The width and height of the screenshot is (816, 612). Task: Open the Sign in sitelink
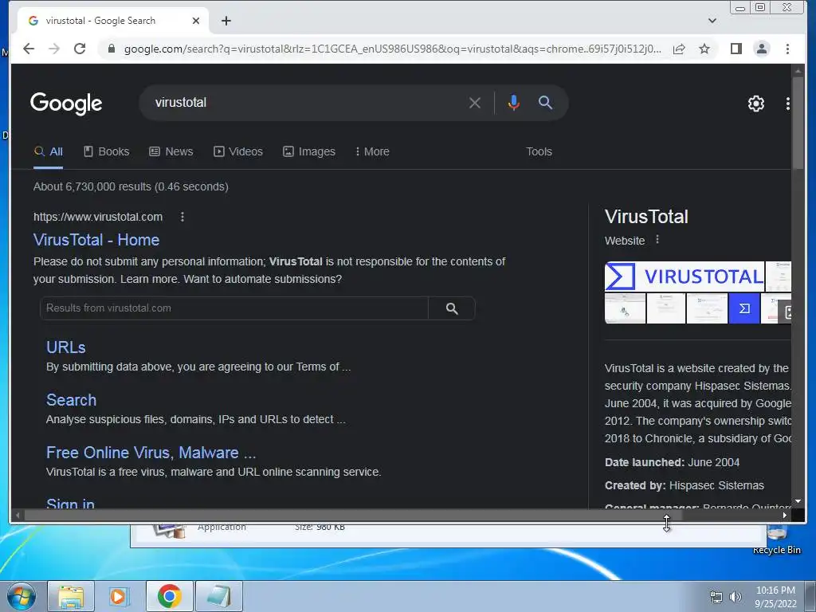pos(70,504)
